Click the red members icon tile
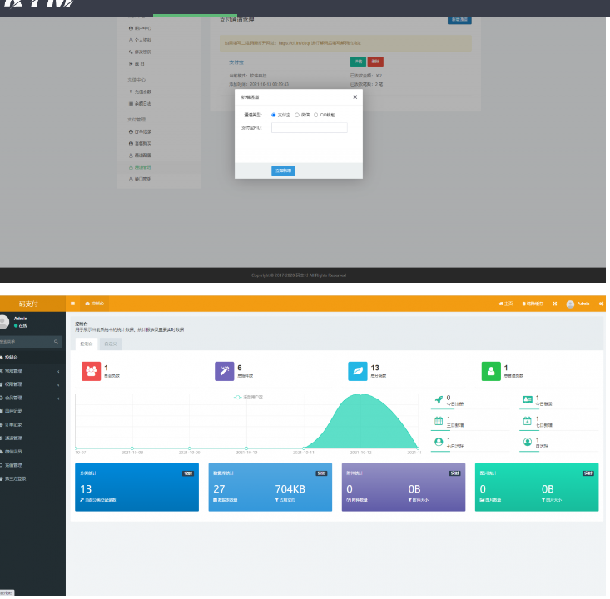 pos(91,371)
